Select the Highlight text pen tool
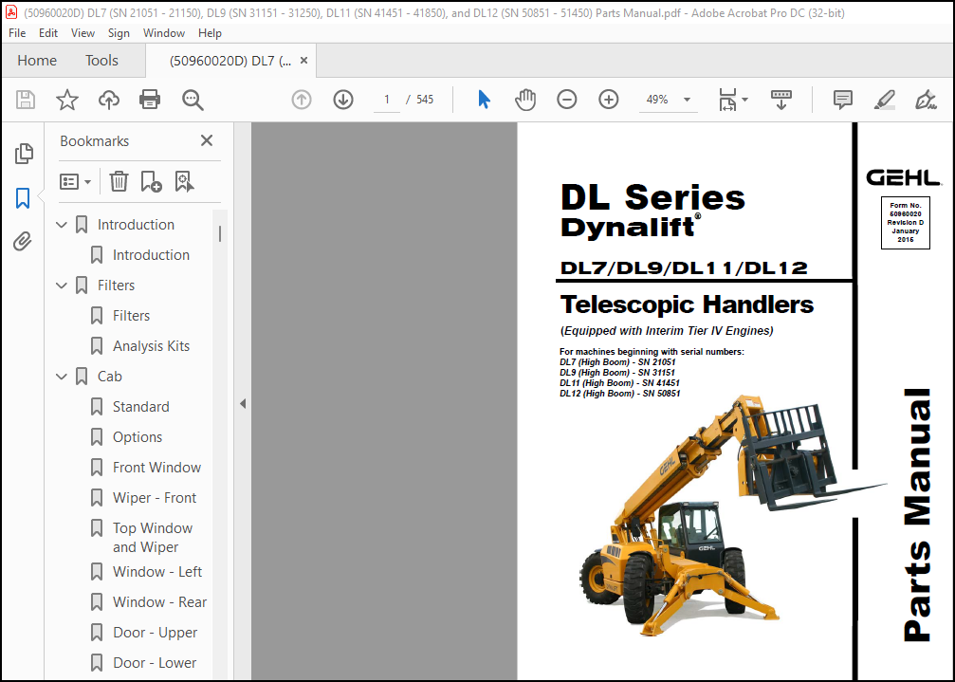955x682 pixels. 885,100
